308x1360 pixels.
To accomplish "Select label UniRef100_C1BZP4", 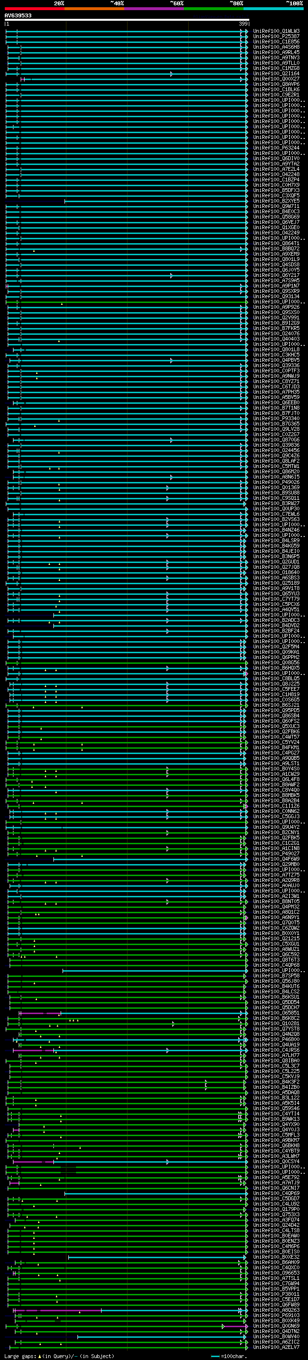I will tap(276, 179).
